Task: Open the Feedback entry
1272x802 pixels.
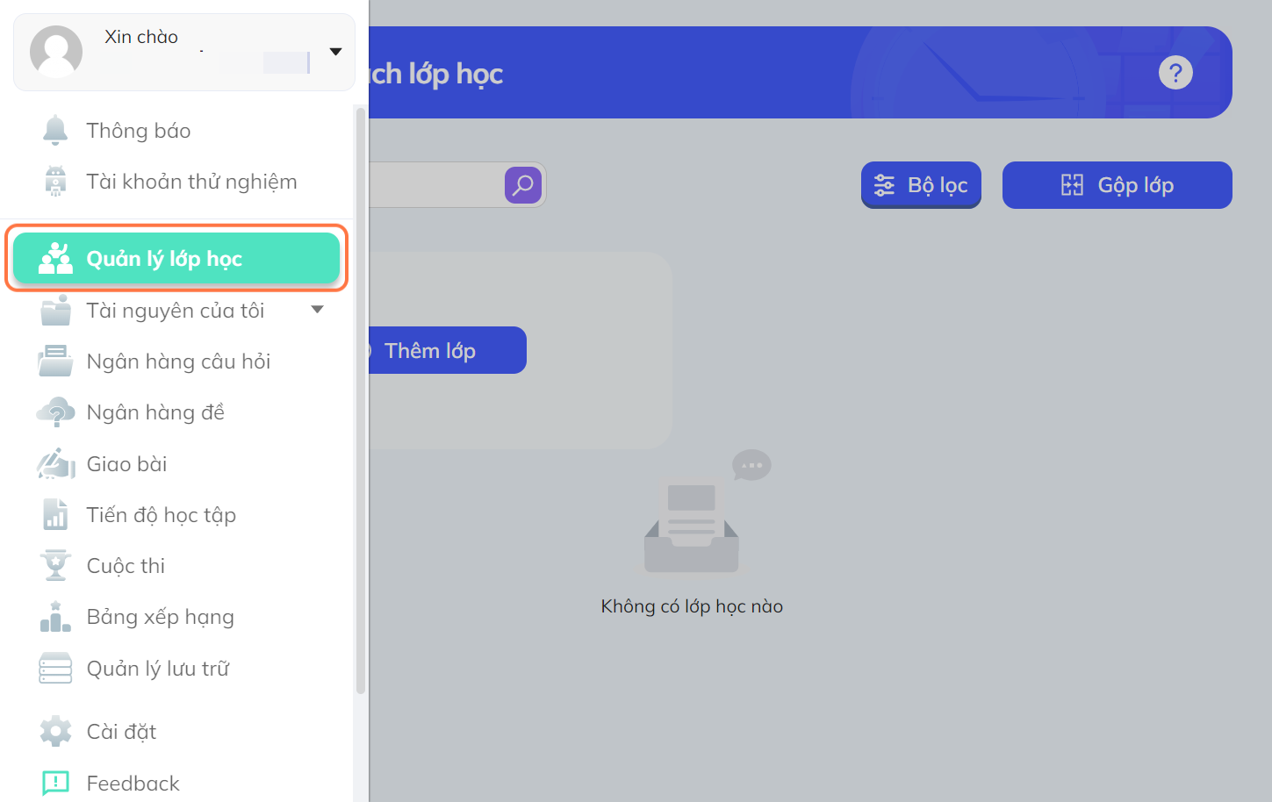Action: click(x=133, y=784)
